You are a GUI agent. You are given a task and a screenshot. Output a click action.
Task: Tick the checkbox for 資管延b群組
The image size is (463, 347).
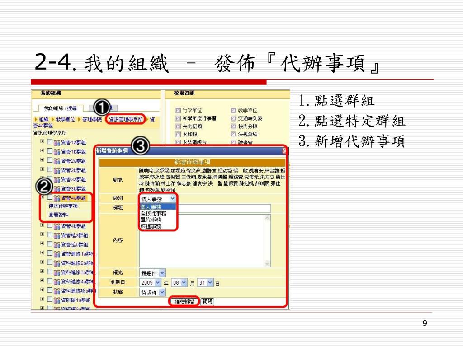pos(50,244)
